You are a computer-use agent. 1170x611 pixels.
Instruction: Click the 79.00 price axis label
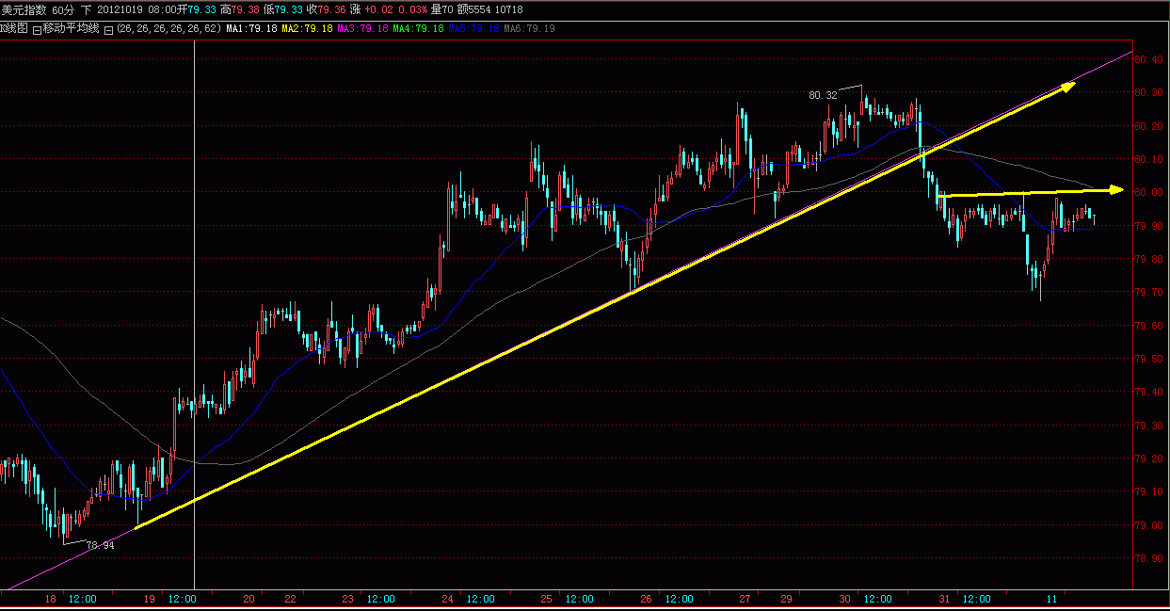[x=1149, y=525]
